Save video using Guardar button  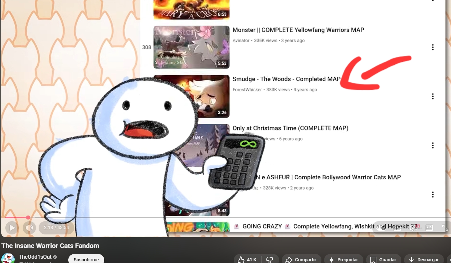383,260
